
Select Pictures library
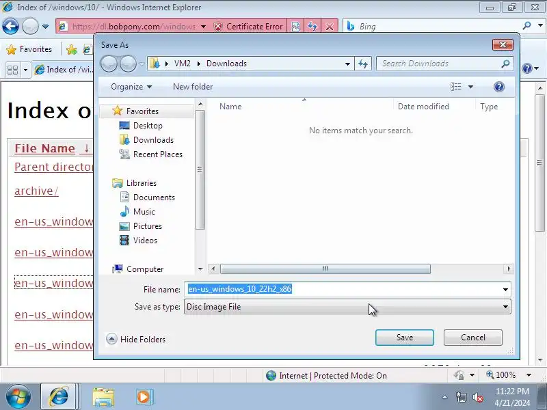[148, 226]
